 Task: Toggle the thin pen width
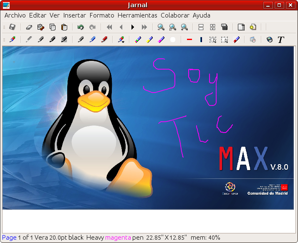click(x=29, y=40)
